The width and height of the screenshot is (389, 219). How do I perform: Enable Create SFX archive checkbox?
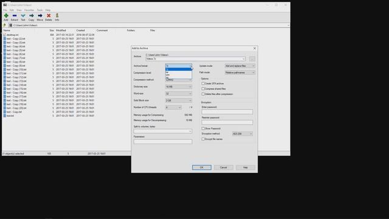pos(203,83)
